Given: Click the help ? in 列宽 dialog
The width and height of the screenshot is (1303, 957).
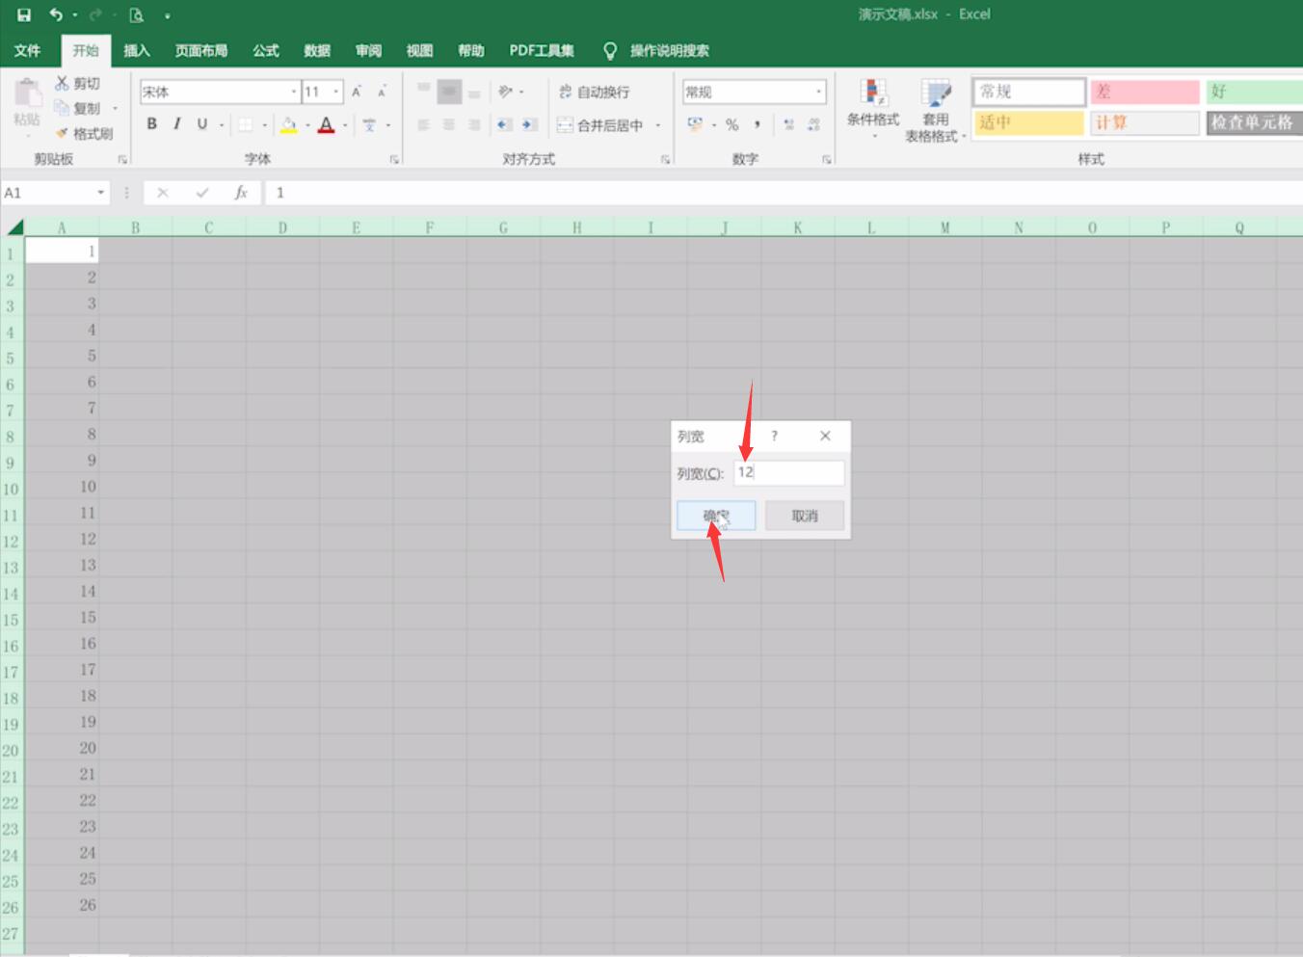Looking at the screenshot, I should (774, 436).
